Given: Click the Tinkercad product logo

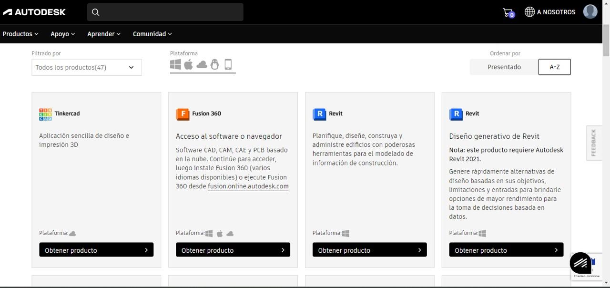Looking at the screenshot, I should 45,114.
